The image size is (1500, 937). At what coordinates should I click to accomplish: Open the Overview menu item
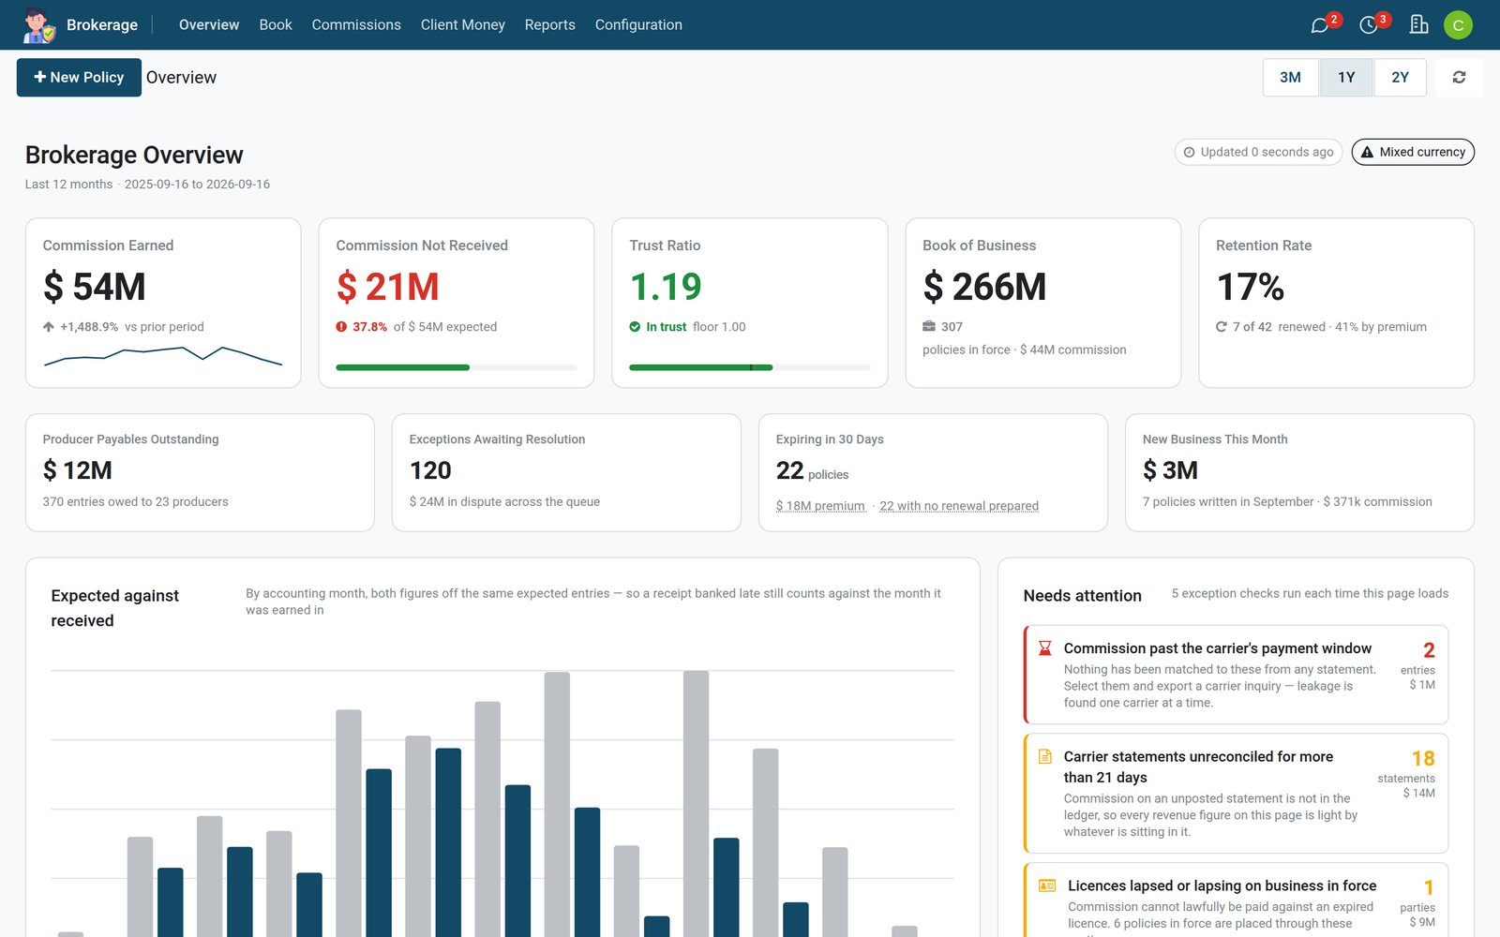(x=209, y=24)
